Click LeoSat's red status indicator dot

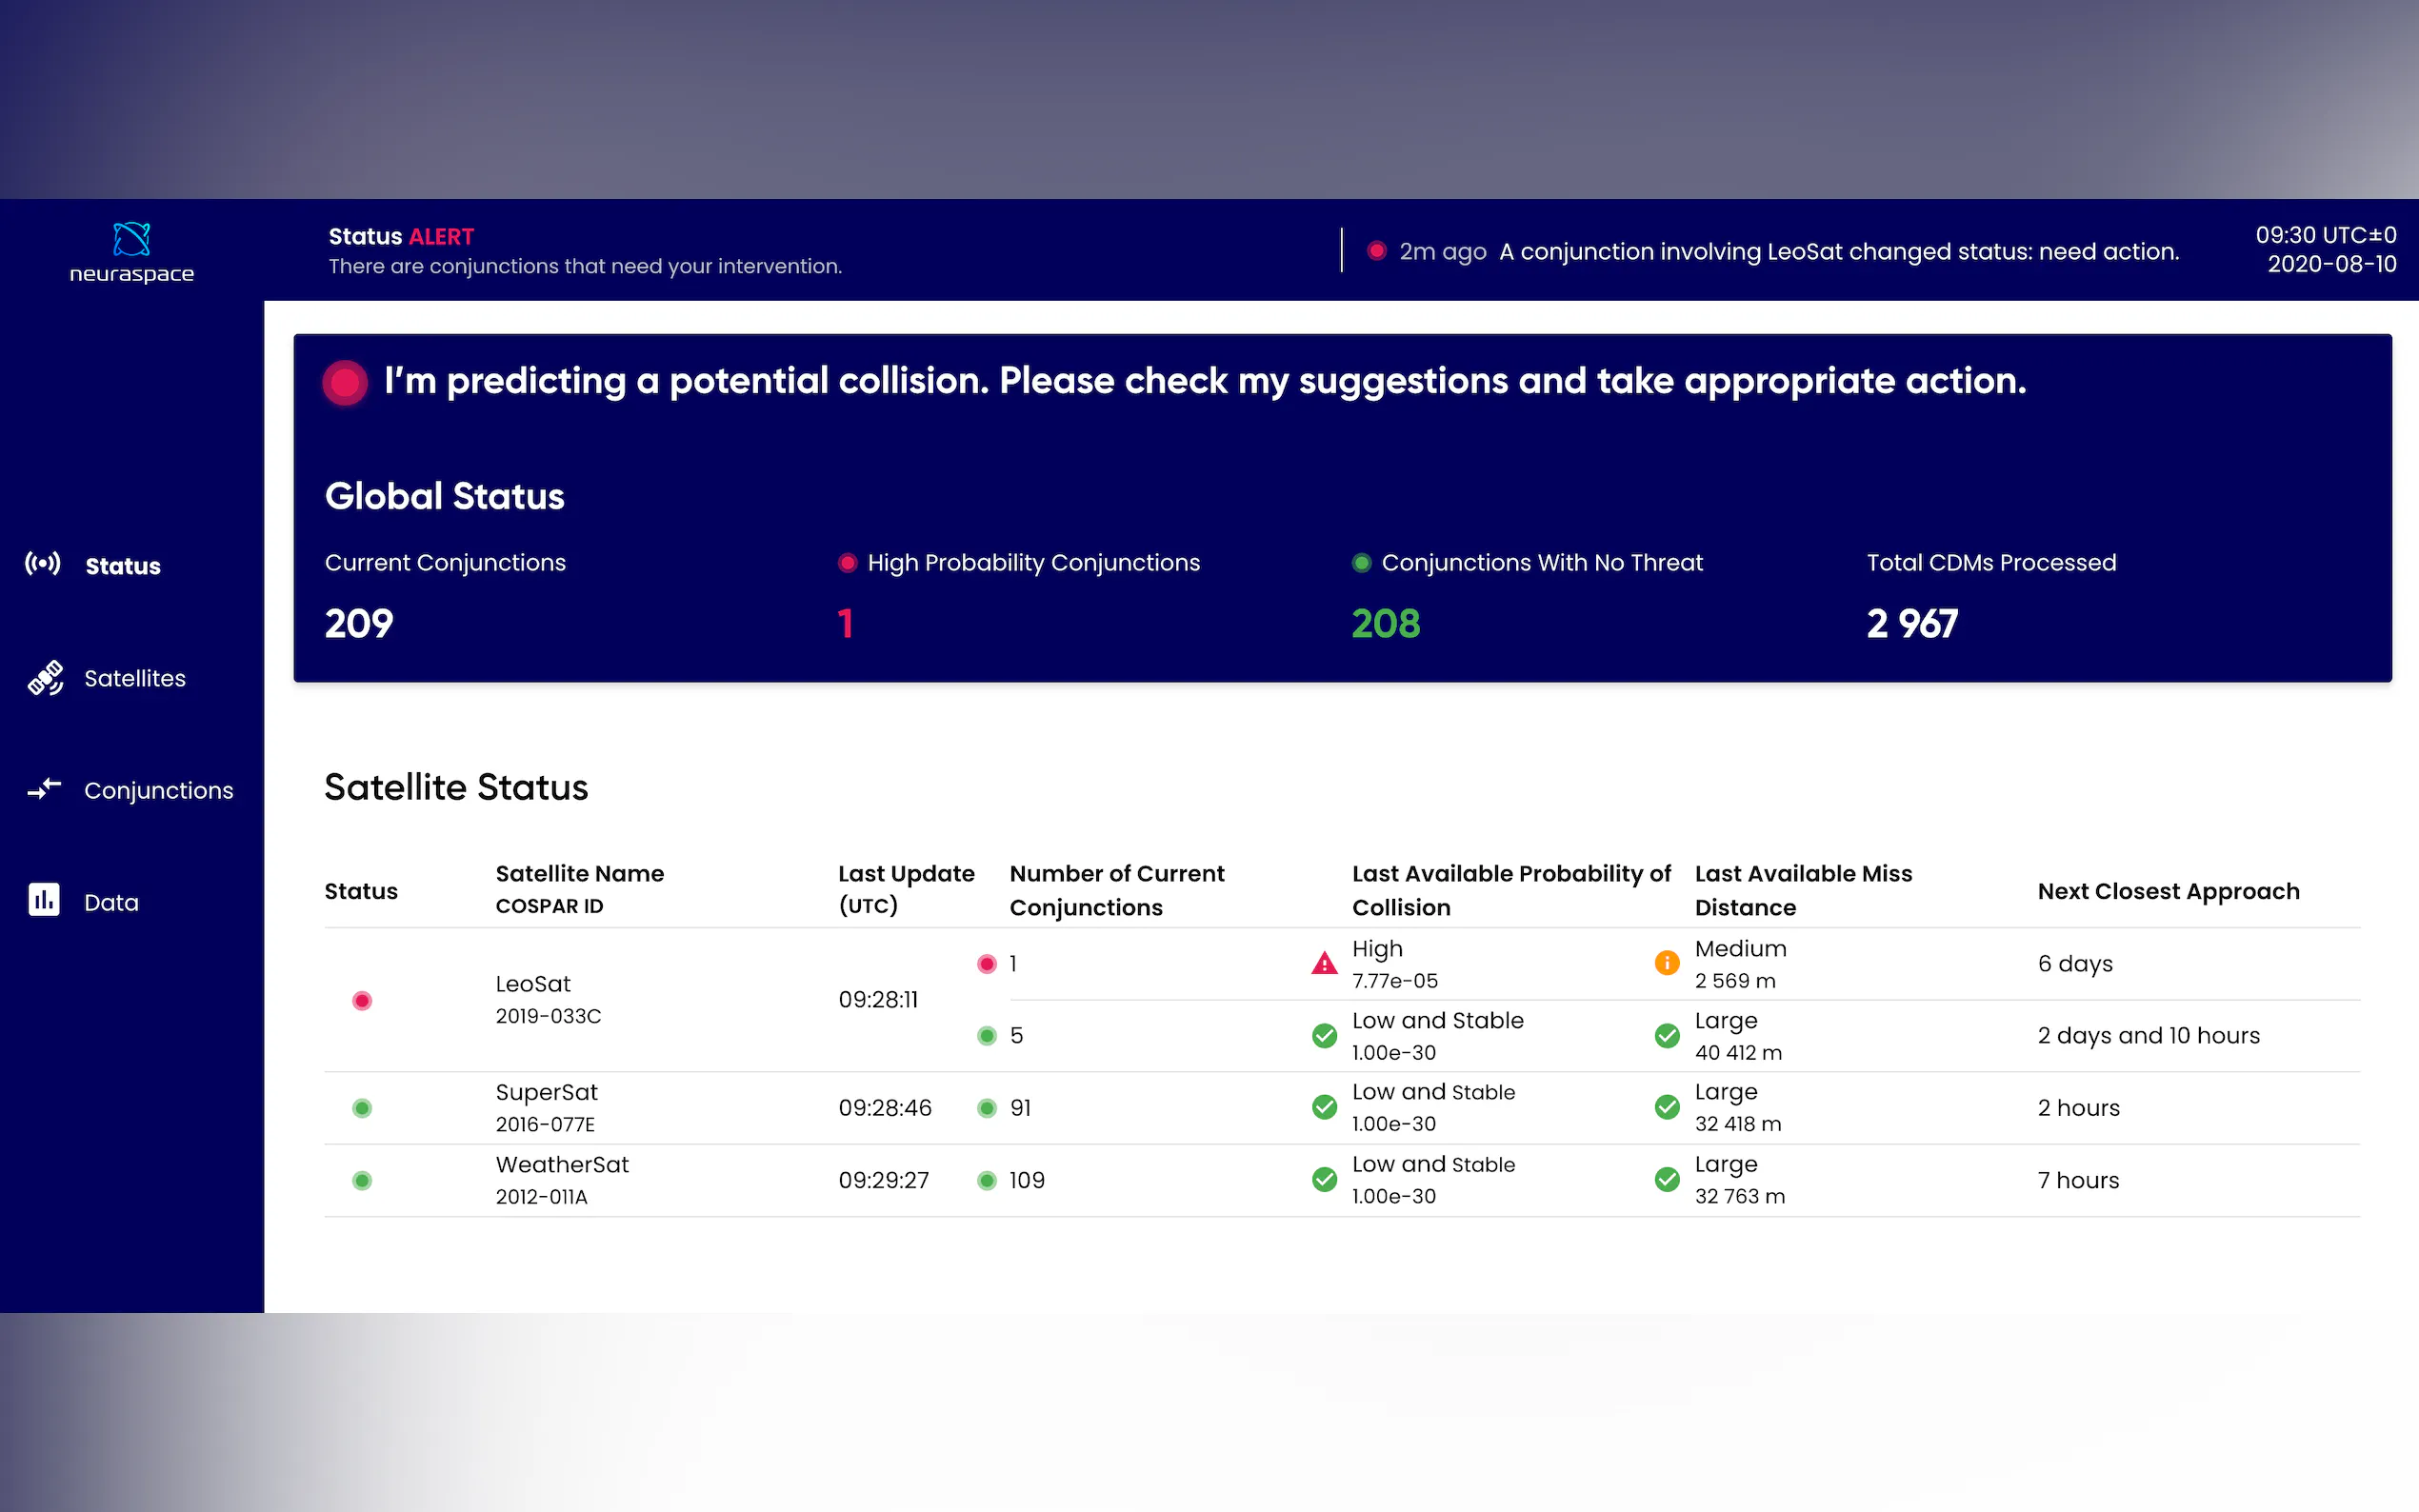[x=362, y=1000]
